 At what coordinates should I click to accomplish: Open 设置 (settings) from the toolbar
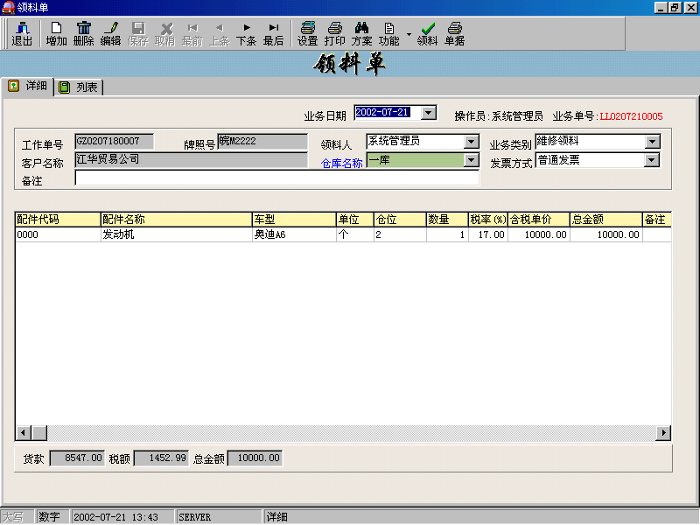[308, 34]
